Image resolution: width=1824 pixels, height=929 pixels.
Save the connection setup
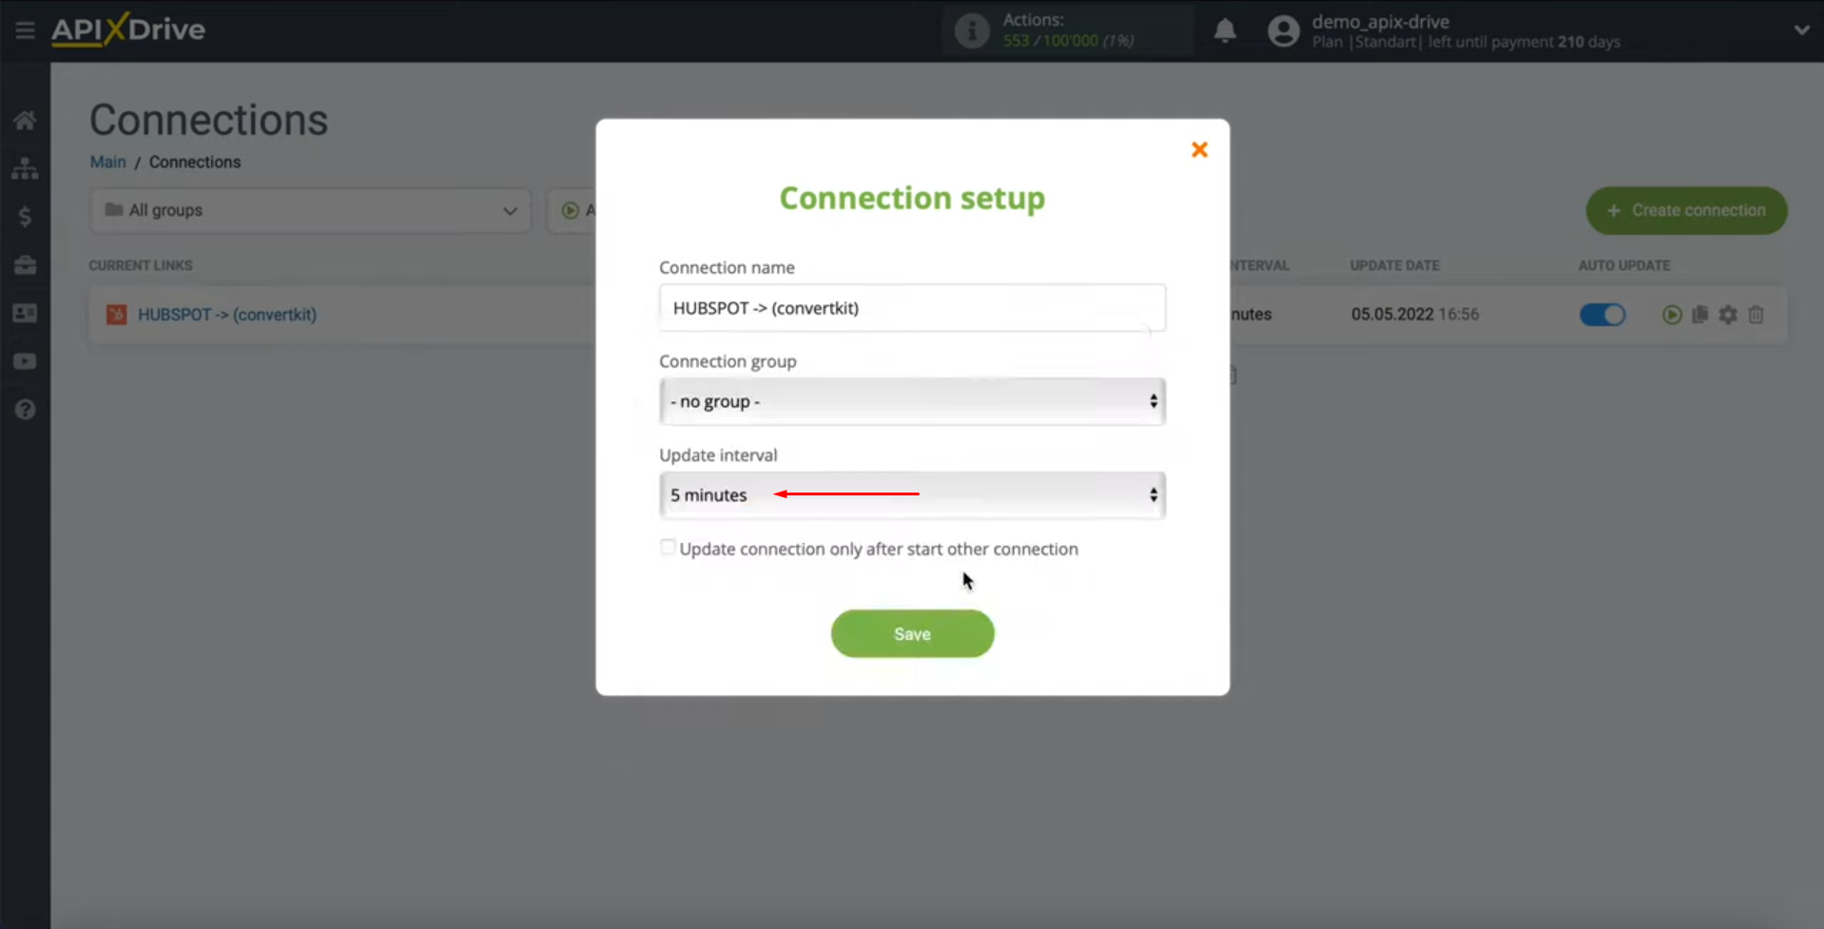click(911, 633)
